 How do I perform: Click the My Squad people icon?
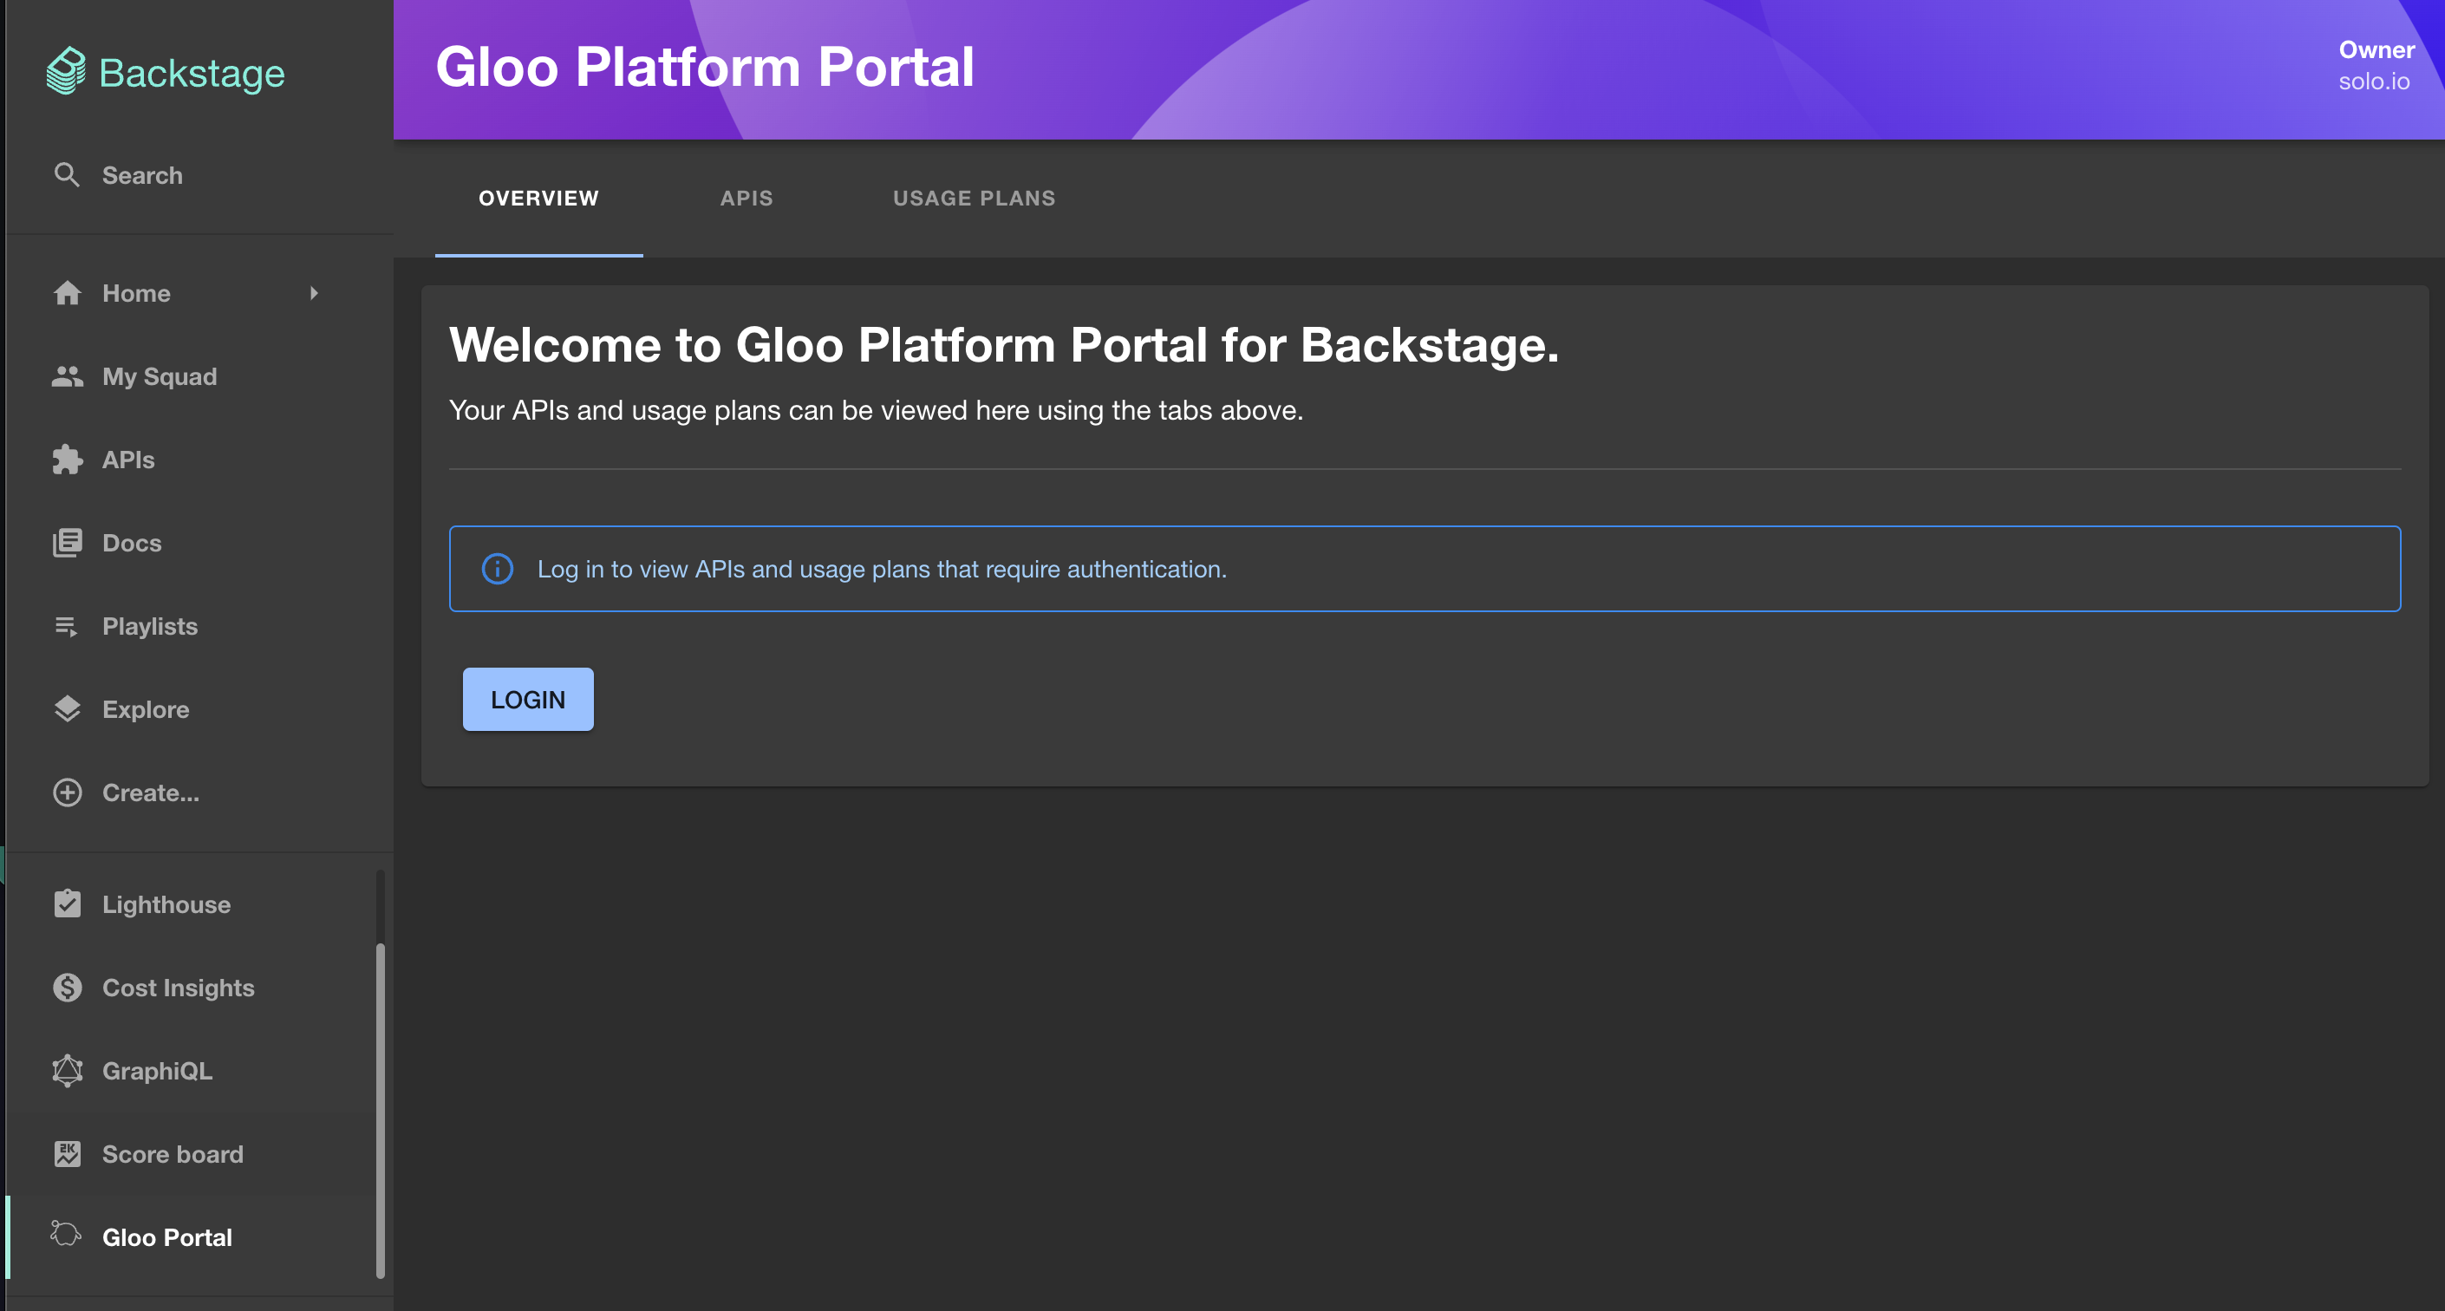click(67, 377)
